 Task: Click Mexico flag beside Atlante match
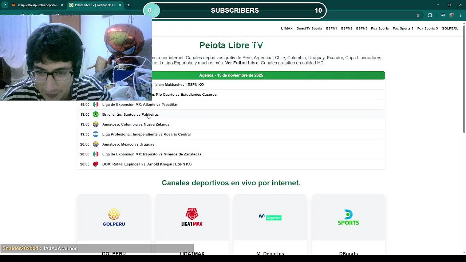(x=96, y=104)
